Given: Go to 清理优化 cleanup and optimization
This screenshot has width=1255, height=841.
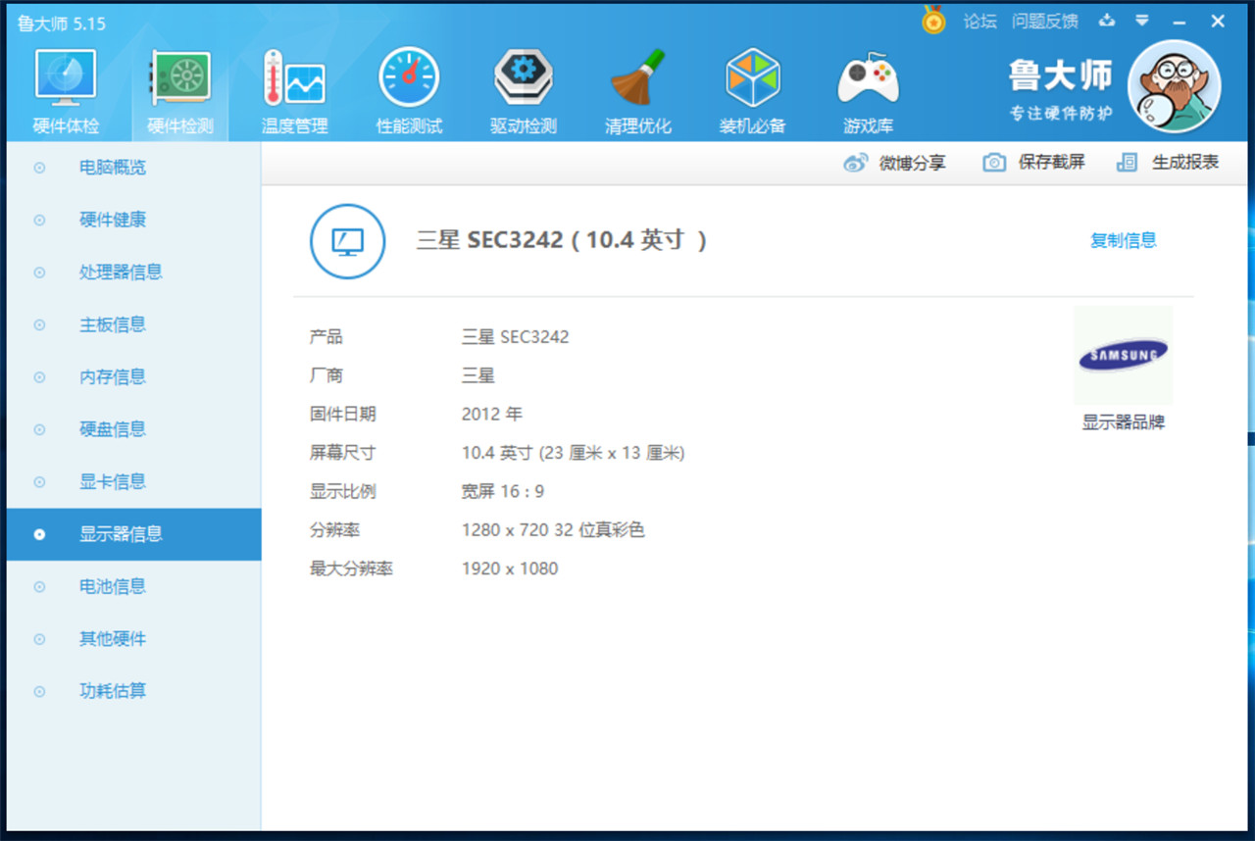Looking at the screenshot, I should 638,92.
